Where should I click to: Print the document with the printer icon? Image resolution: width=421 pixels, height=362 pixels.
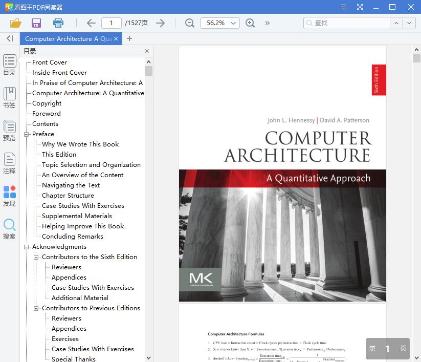coord(58,23)
